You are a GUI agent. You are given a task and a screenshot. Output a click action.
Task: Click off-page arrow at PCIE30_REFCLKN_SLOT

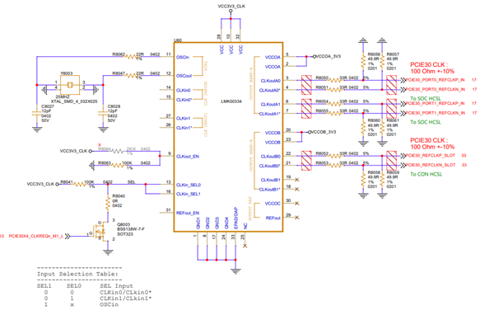pos(403,165)
